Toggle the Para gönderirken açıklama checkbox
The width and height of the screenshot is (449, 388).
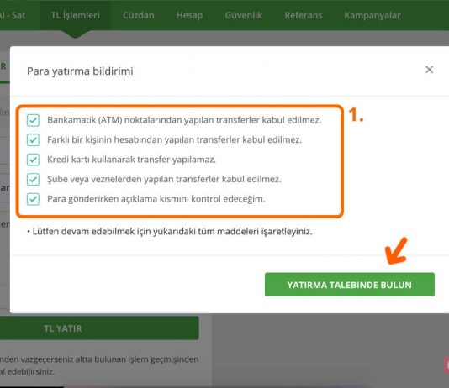[34, 199]
